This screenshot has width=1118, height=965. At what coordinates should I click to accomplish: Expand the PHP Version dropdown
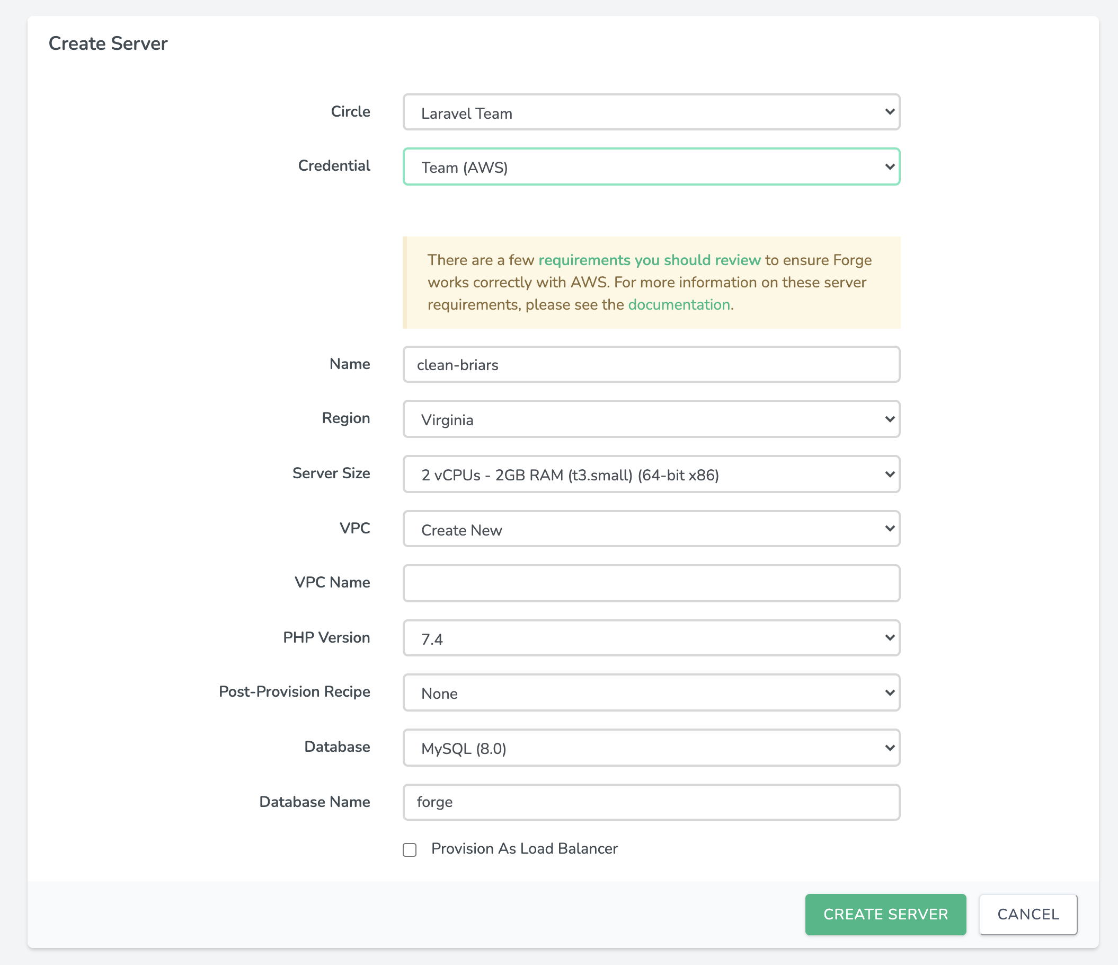pyautogui.click(x=650, y=638)
